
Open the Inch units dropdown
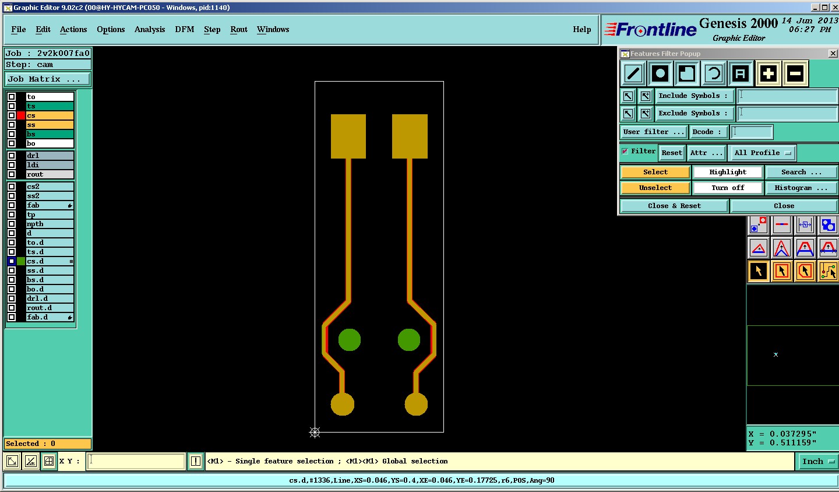817,461
